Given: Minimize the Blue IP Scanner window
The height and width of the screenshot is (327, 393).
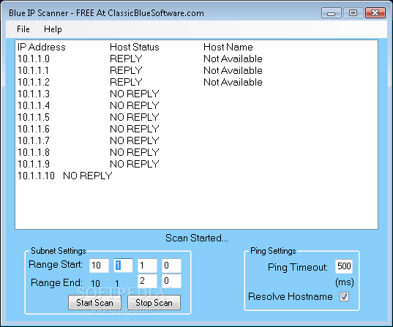Looking at the screenshot, I should [x=331, y=13].
